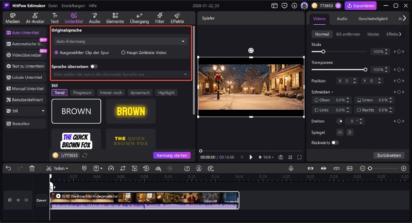Open the Effekte tab
This screenshot has height=223, width=412.
pos(177,18)
